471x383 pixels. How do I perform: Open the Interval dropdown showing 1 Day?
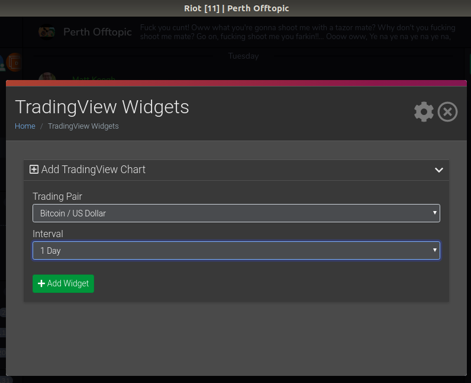[x=236, y=251]
